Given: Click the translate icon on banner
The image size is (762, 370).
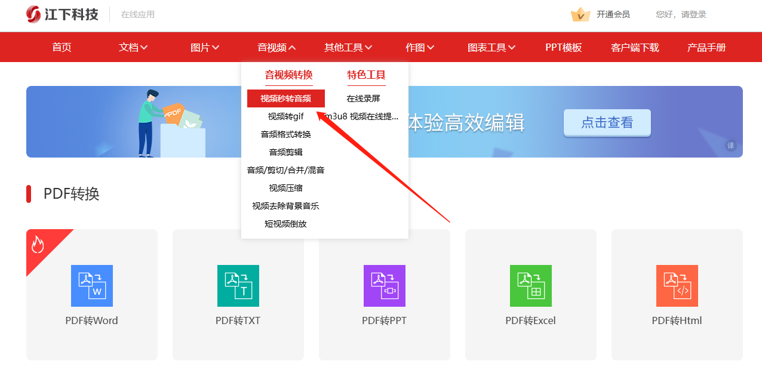Looking at the screenshot, I should [731, 146].
